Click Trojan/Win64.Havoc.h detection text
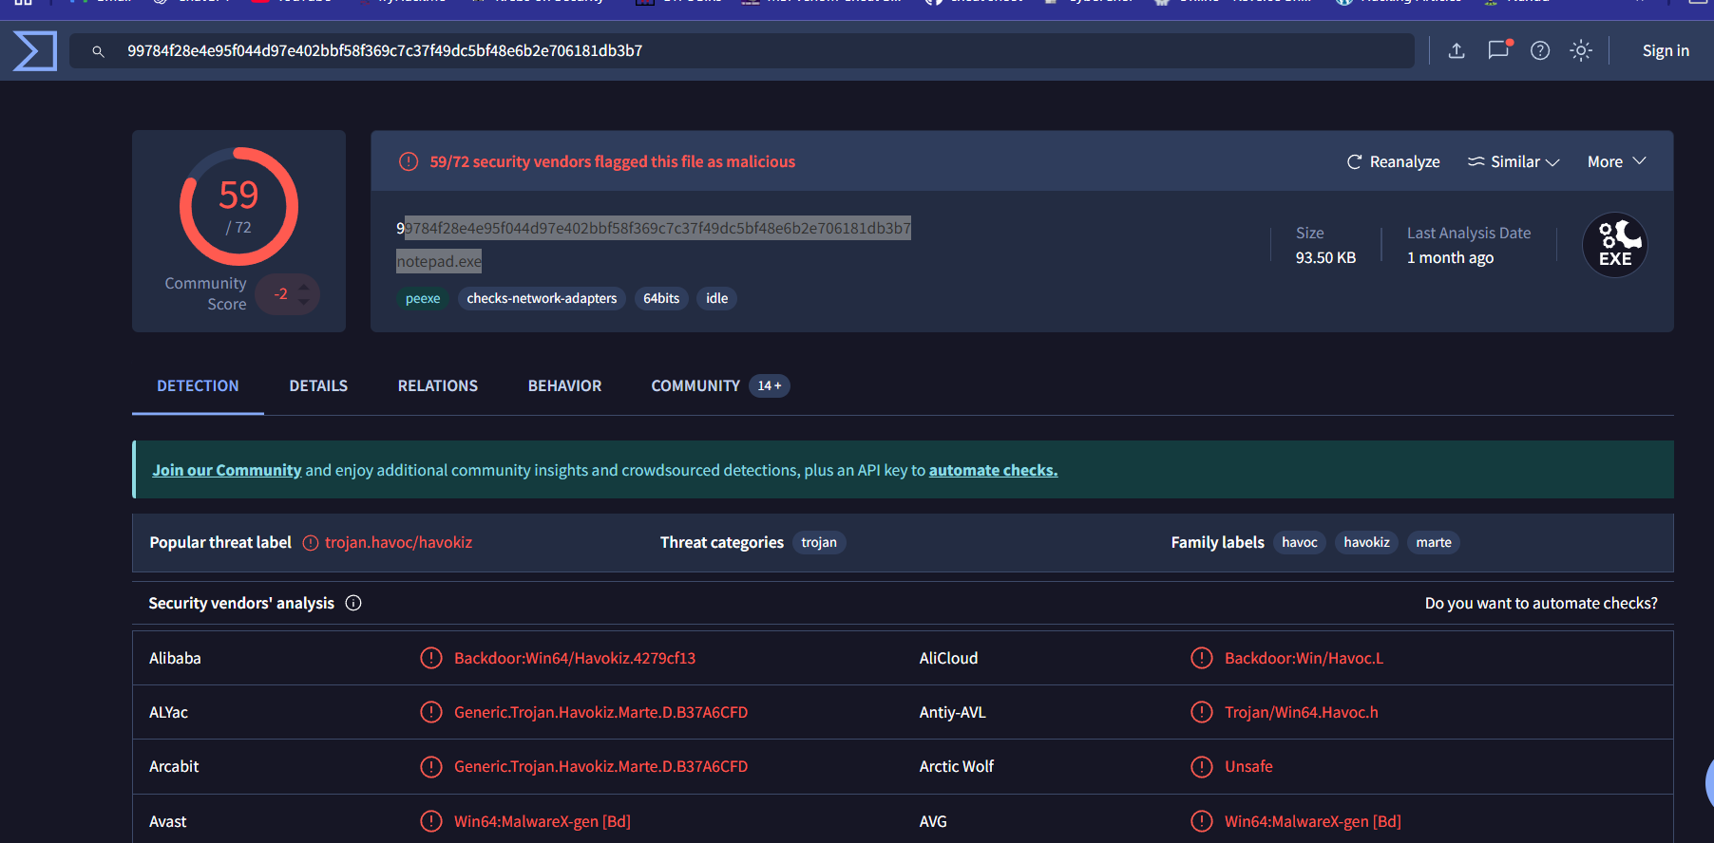This screenshot has width=1714, height=843. point(1302,712)
